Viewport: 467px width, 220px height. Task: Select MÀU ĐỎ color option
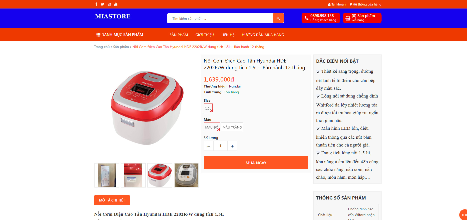(x=212, y=127)
